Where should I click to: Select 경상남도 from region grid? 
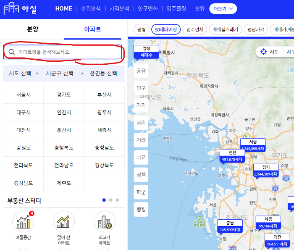pos(23,183)
